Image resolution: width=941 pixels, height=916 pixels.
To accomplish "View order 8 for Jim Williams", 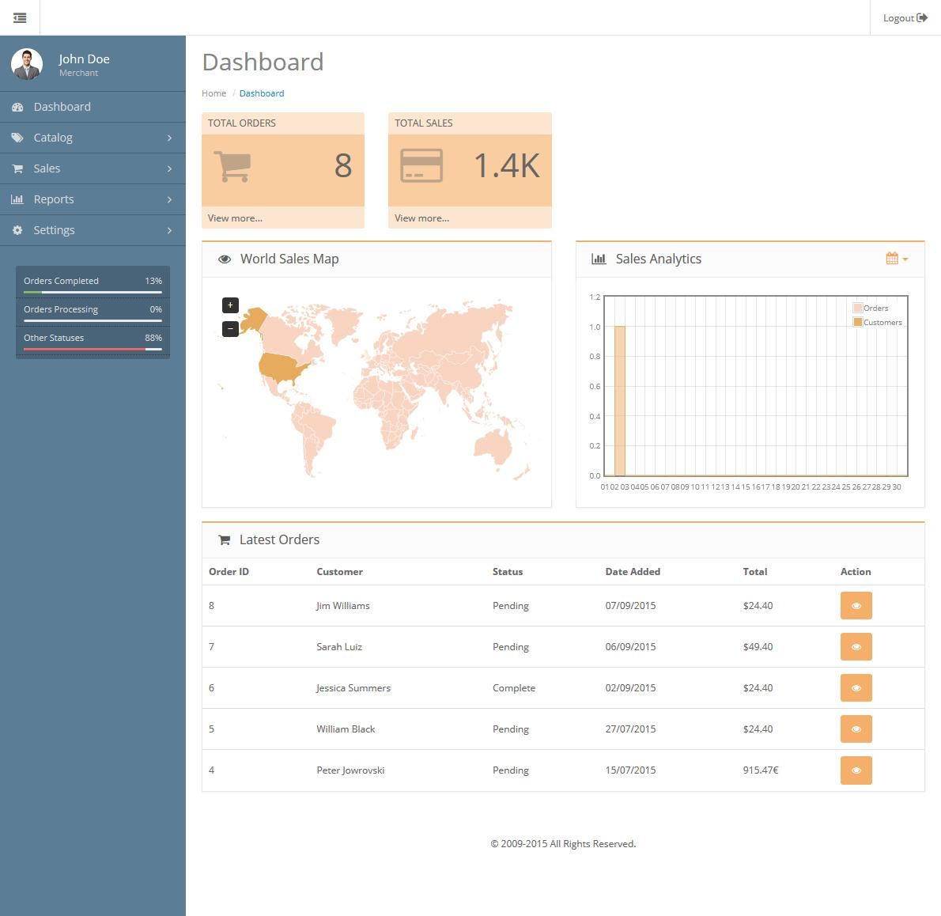I will [x=856, y=605].
